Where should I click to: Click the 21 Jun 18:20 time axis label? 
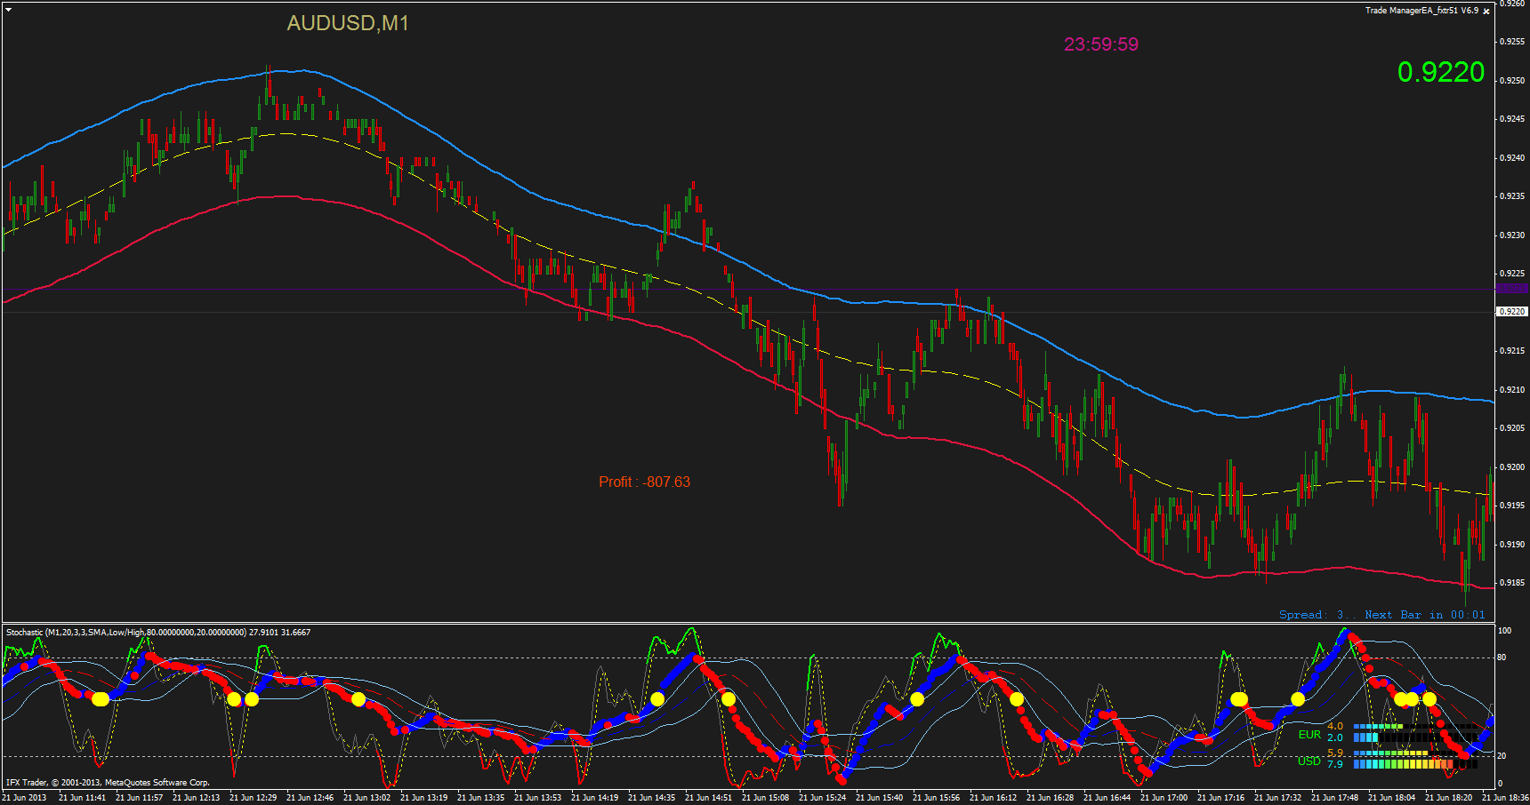[1448, 798]
